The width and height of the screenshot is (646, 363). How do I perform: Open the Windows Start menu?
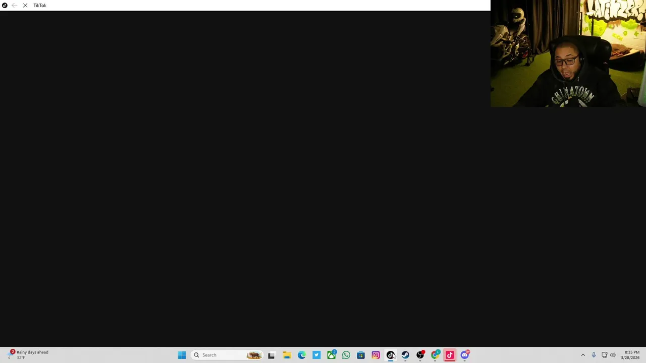182,355
